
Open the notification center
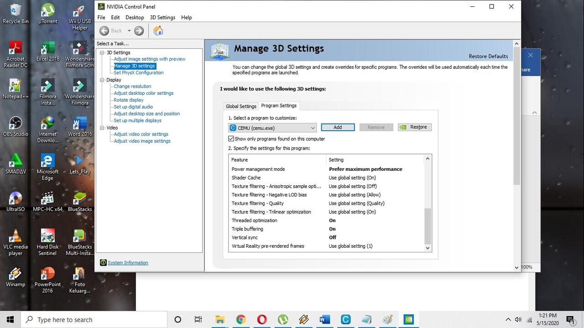click(x=570, y=319)
